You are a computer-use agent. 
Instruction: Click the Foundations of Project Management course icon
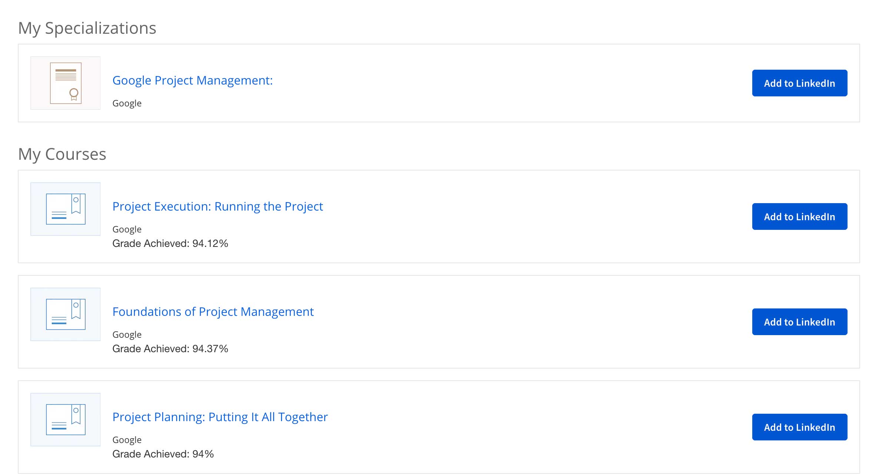click(65, 314)
